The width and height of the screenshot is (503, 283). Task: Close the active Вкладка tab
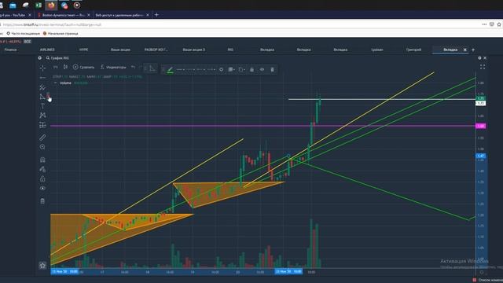pyautogui.click(x=464, y=50)
